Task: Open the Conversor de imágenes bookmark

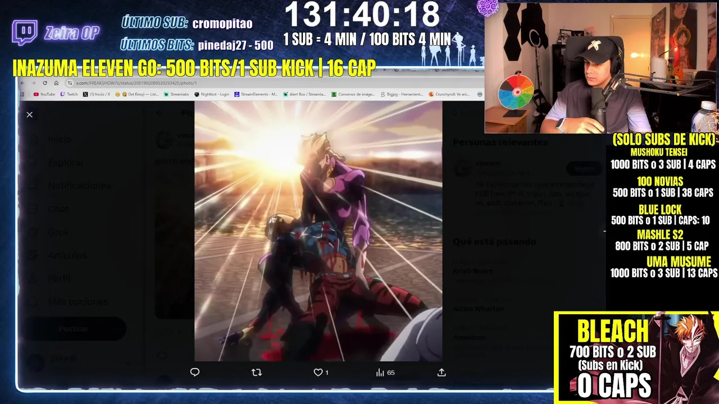Action: (x=353, y=94)
